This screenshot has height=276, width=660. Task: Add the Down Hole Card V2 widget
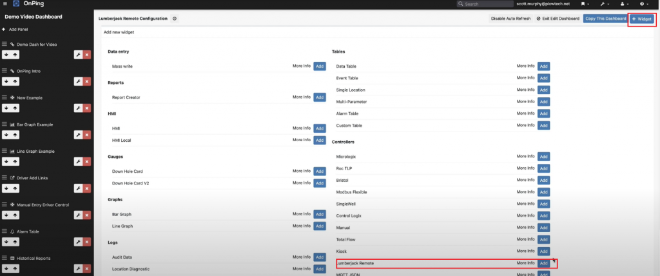[320, 183]
